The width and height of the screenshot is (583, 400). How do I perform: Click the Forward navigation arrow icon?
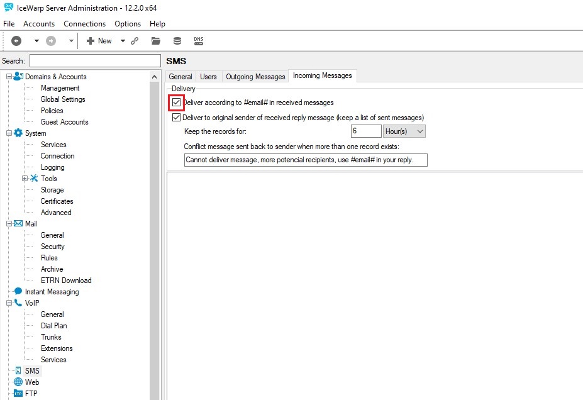[x=51, y=41]
